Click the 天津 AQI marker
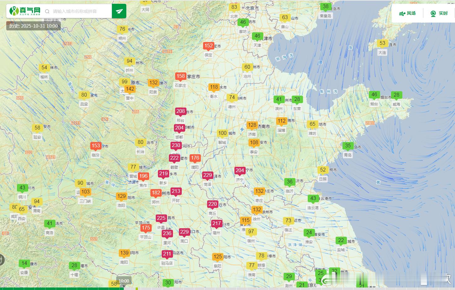The height and width of the screenshot is (290, 455). pyautogui.click(x=257, y=36)
